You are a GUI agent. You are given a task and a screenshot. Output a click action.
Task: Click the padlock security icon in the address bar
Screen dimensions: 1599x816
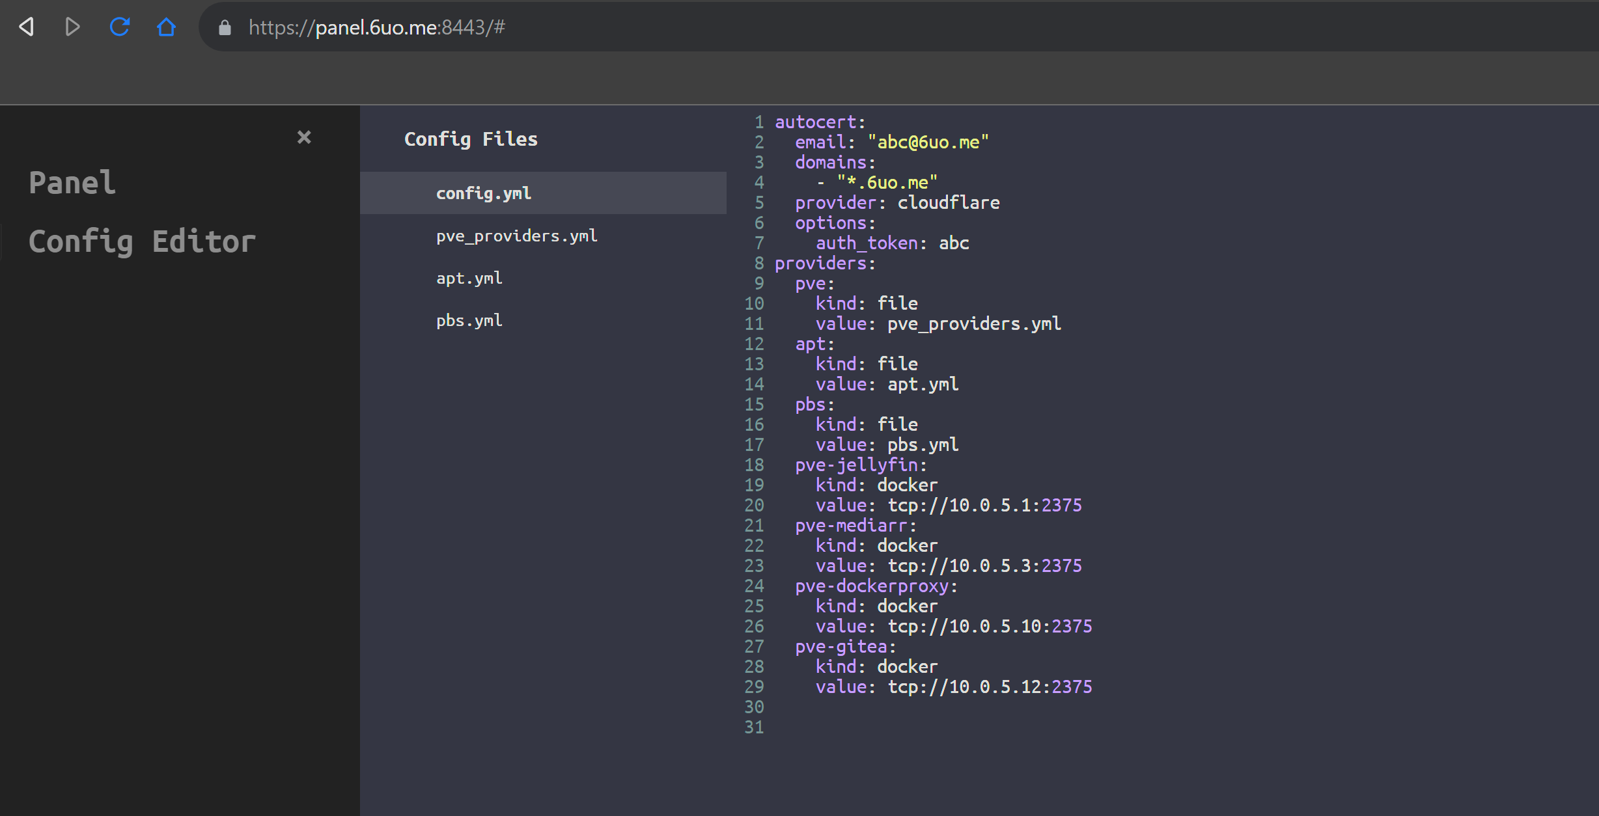pos(225,27)
